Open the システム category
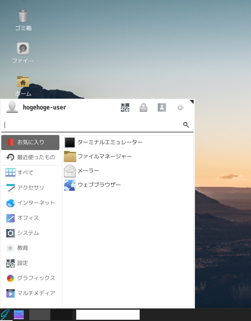251x321 pixels. (x=30, y=233)
